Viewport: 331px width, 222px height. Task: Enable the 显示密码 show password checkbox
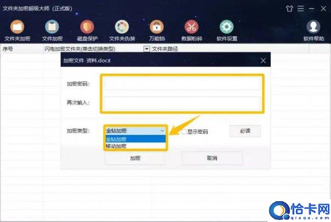pos(184,132)
